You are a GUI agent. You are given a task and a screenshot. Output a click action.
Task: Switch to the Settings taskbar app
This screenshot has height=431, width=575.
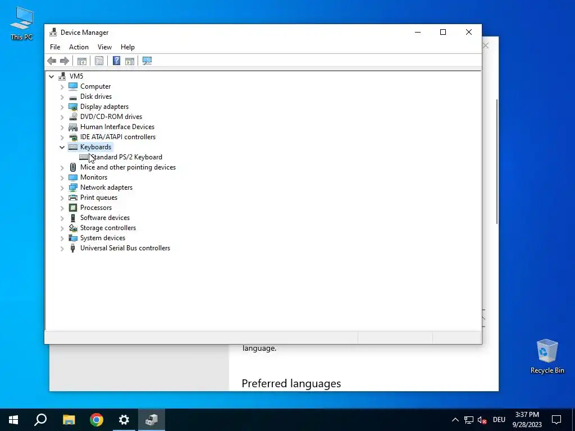coord(124,420)
